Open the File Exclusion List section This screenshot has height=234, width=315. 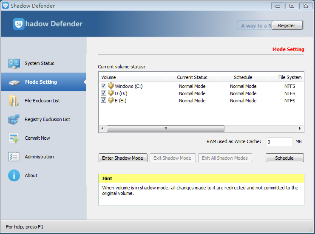[42, 101]
